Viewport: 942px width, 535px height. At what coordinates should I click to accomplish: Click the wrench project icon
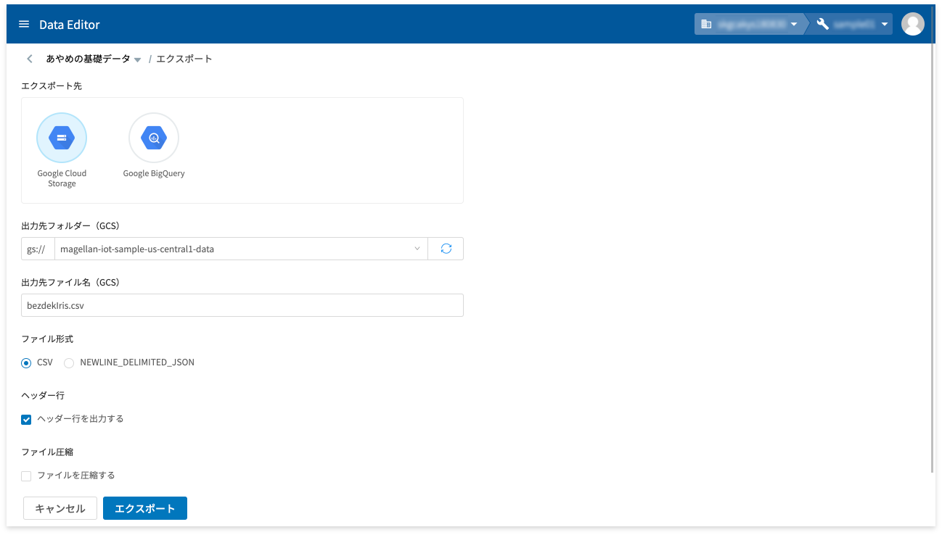[x=823, y=24]
